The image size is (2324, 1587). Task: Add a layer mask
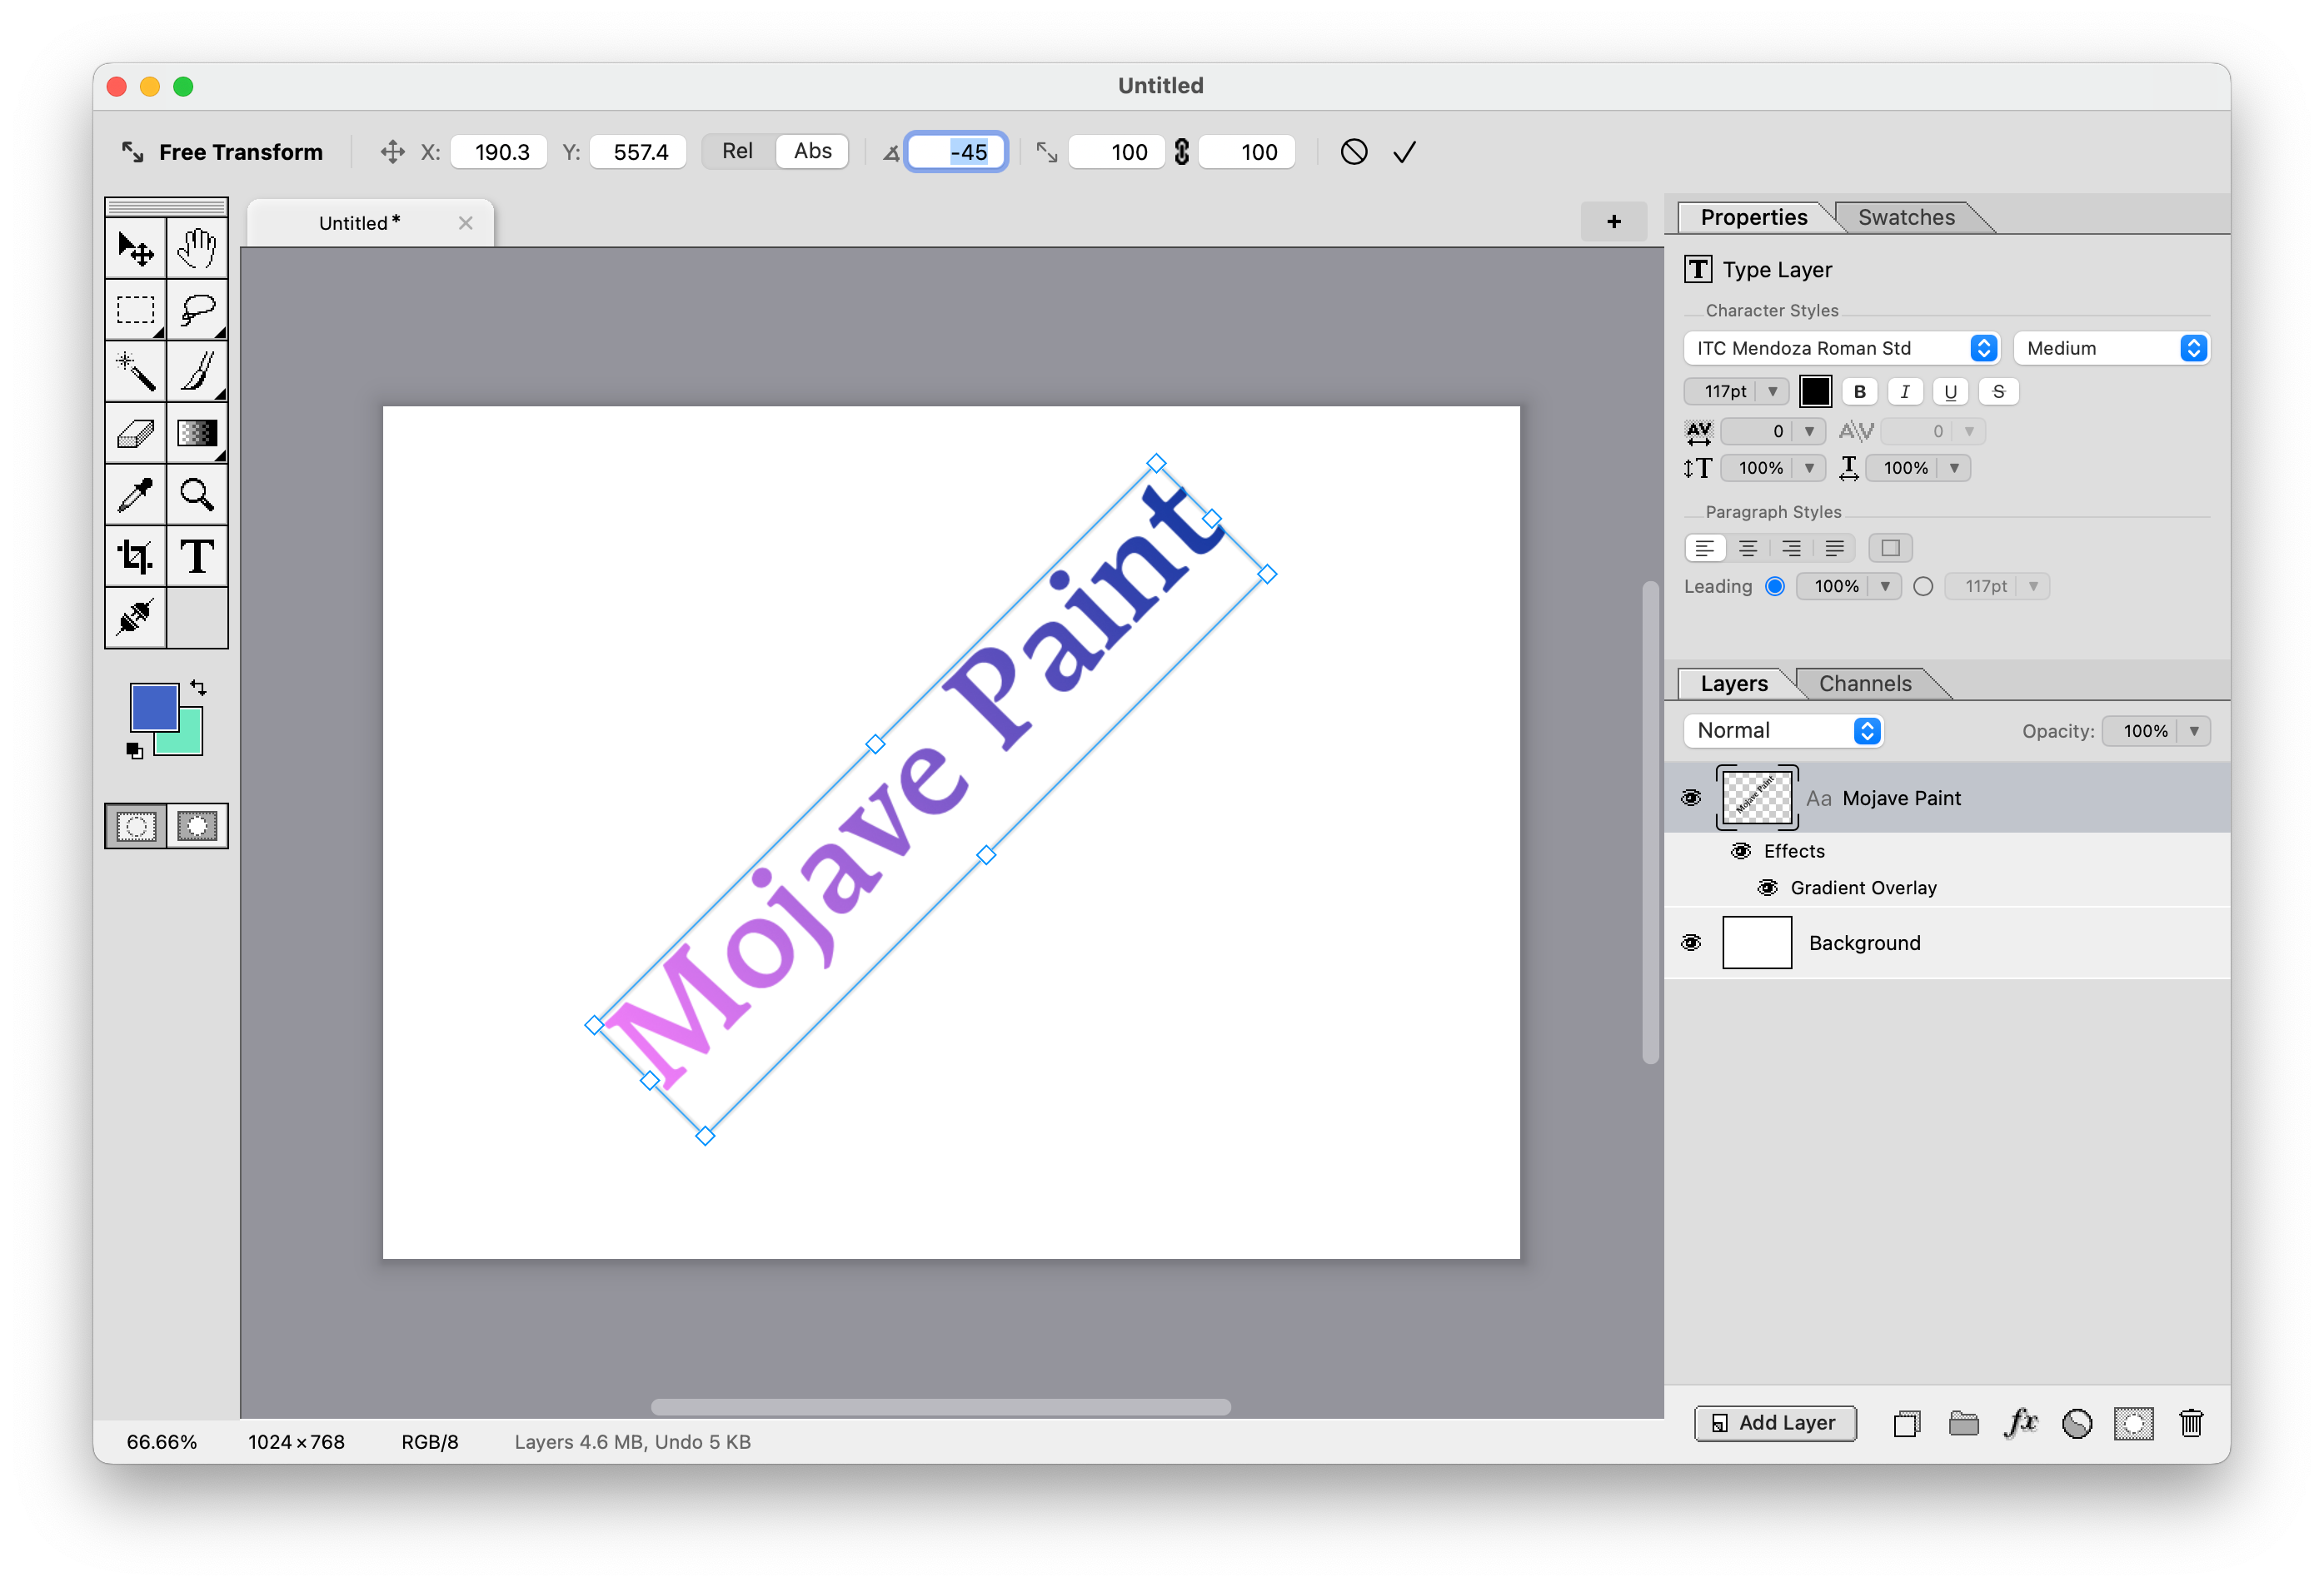2133,1423
